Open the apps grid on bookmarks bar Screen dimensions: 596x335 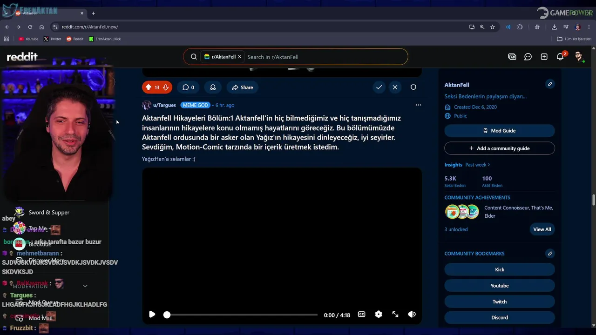coord(7,39)
